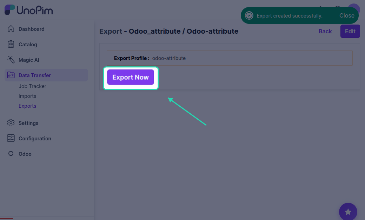Click the star floating button
The height and width of the screenshot is (220, 365).
tap(348, 212)
